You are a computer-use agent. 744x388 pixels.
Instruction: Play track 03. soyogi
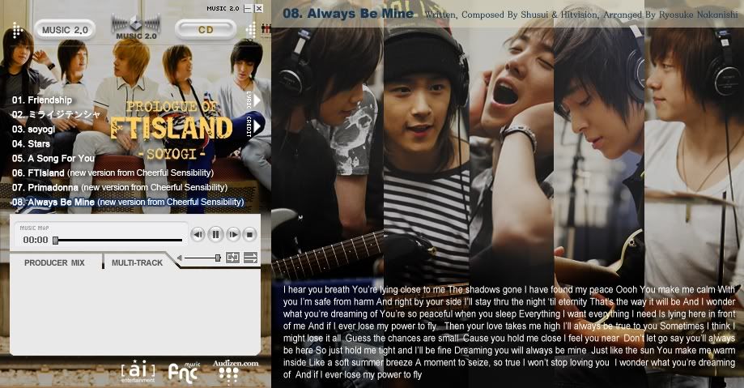coord(34,129)
